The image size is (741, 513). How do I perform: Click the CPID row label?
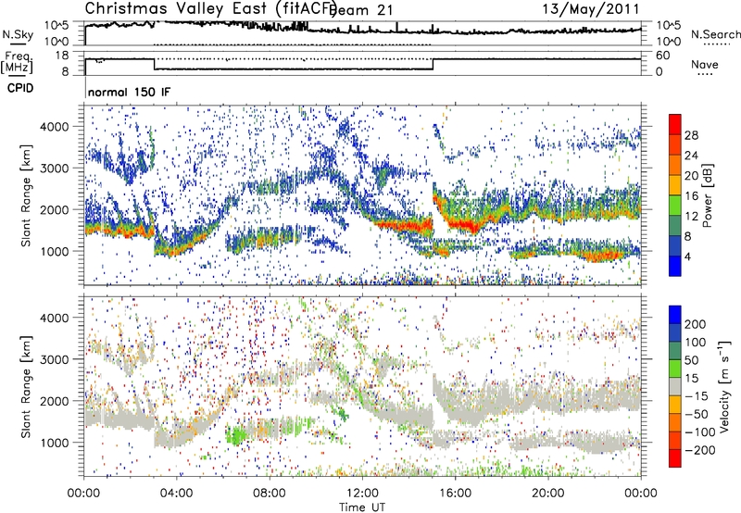click(x=20, y=88)
